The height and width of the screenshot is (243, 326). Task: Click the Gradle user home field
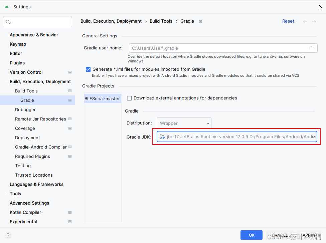coord(223,48)
